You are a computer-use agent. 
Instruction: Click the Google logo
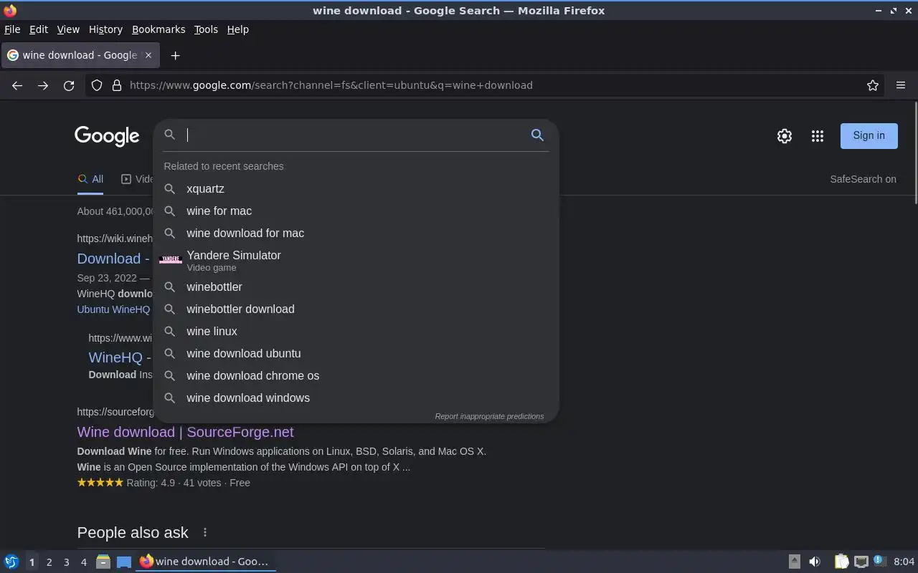coord(107,136)
